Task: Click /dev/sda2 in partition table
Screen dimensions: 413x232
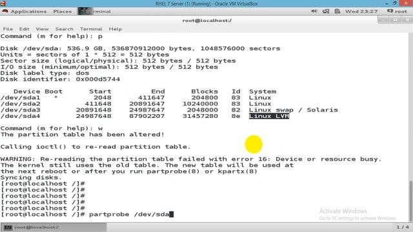Action: click(20, 104)
